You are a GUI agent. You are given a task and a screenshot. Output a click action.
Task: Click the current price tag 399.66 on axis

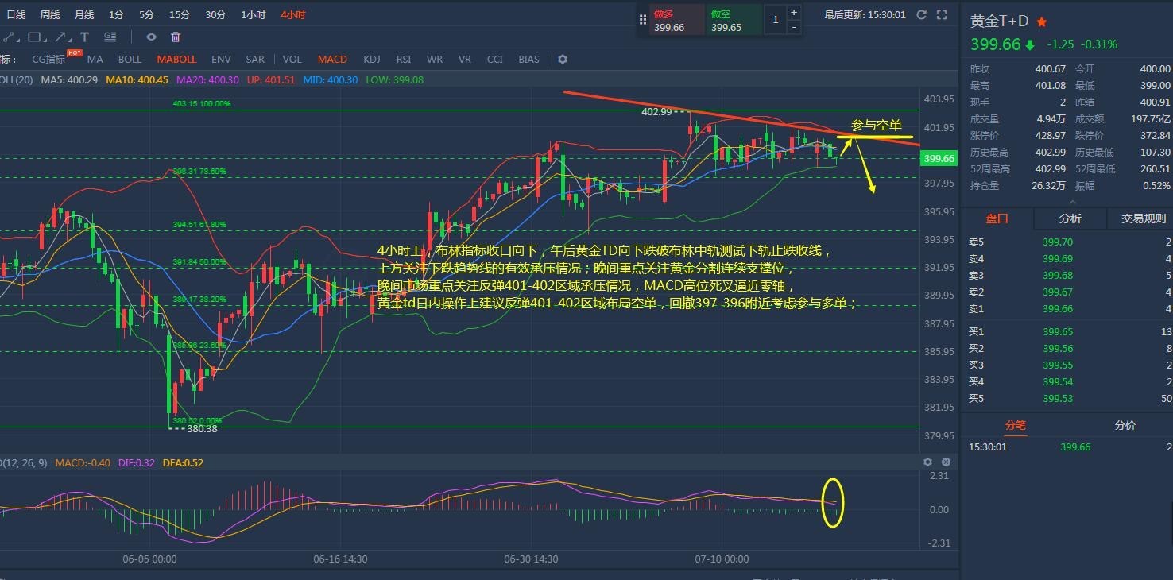[x=939, y=159]
